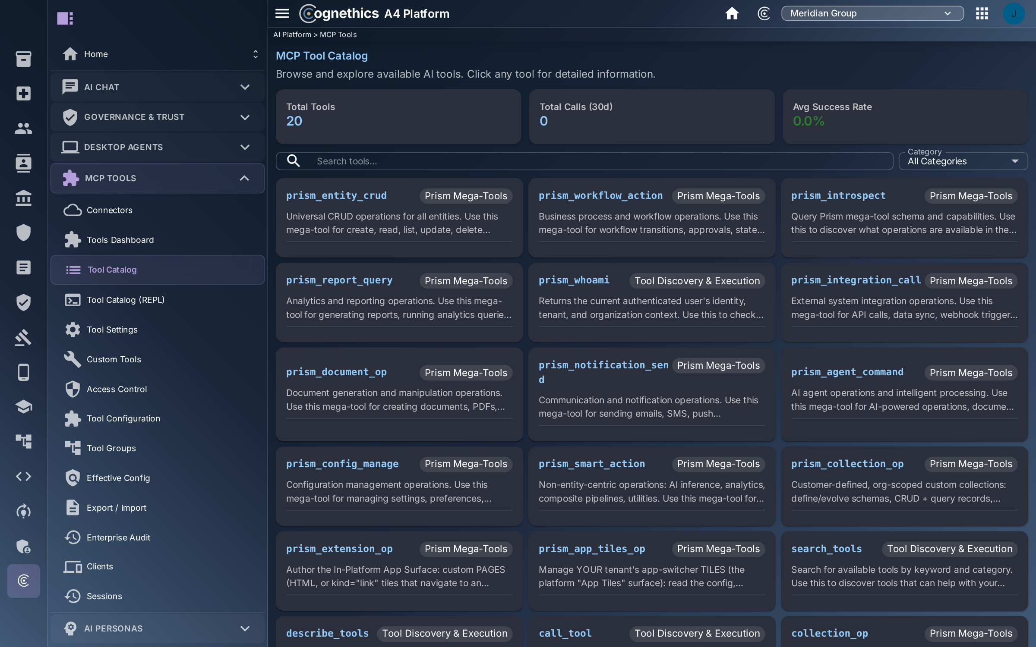Open Connectors in the sidebar
This screenshot has height=647, width=1036.
[158, 210]
